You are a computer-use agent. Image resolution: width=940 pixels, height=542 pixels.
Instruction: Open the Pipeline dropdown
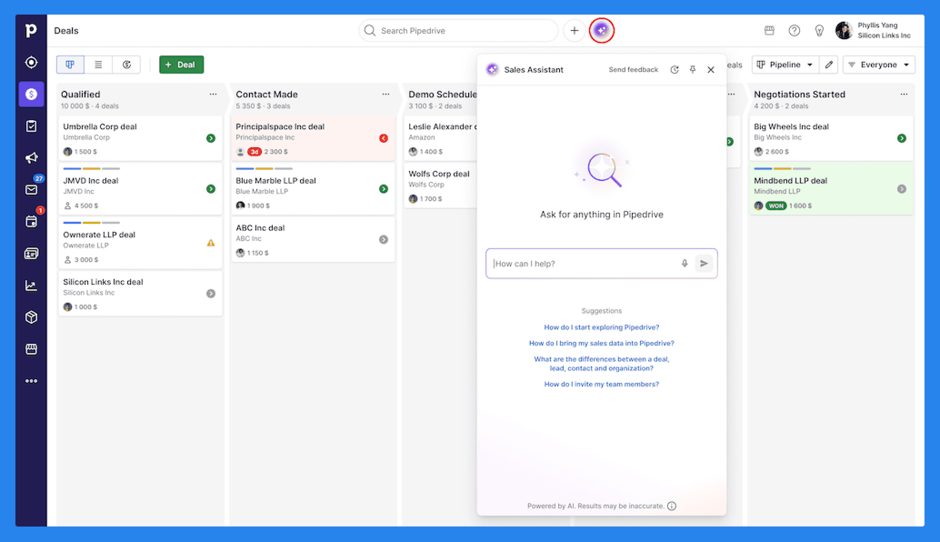[x=785, y=65]
